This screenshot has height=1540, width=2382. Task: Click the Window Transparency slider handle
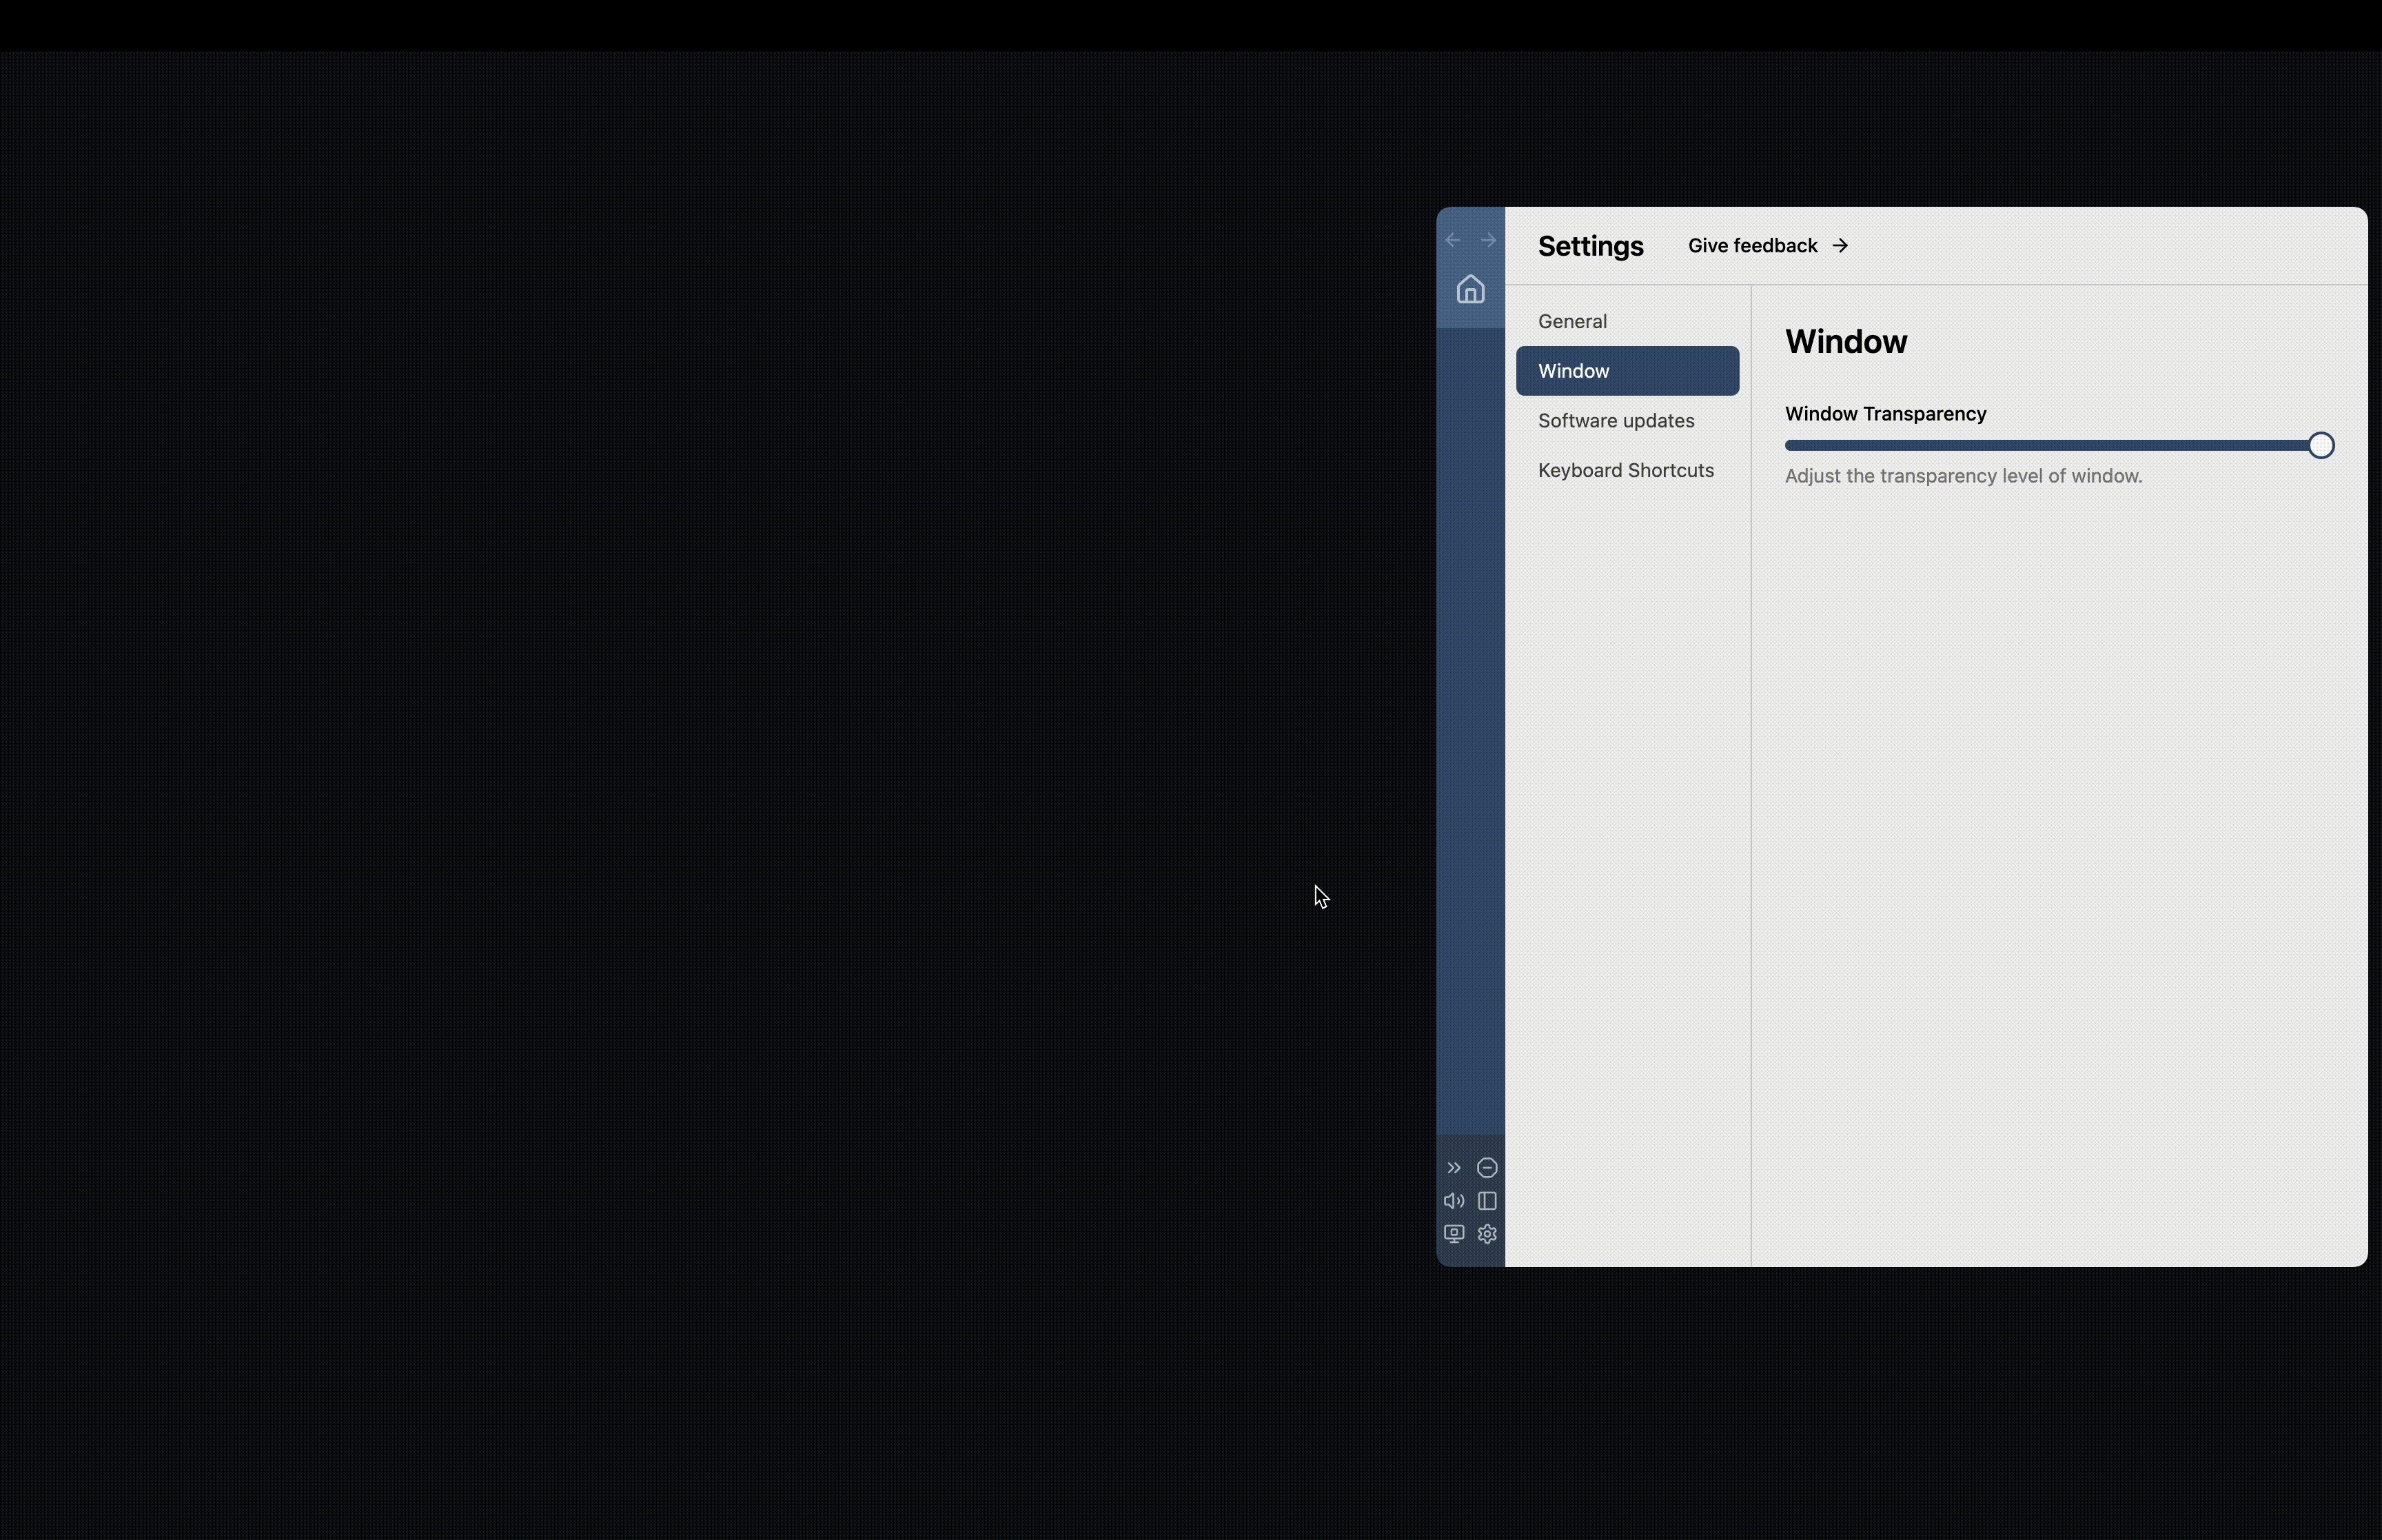point(2319,445)
